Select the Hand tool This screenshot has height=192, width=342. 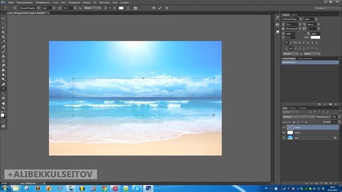pos(3,103)
